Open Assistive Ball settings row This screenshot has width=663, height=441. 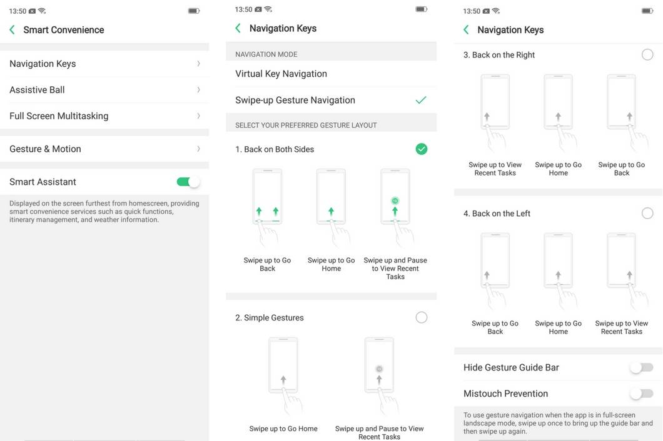tap(104, 90)
